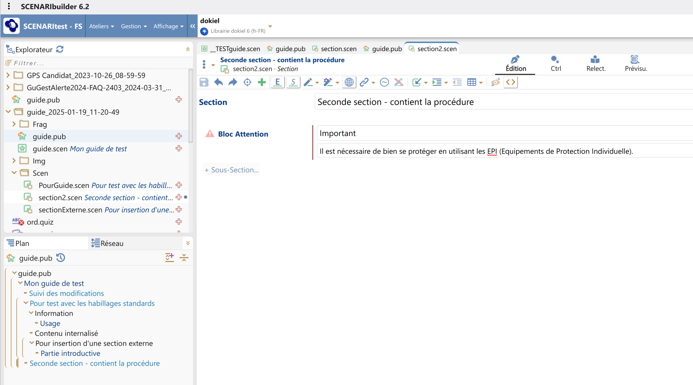The height and width of the screenshot is (385, 693).
Task: Toggle the S italic style button
Action: click(x=293, y=82)
